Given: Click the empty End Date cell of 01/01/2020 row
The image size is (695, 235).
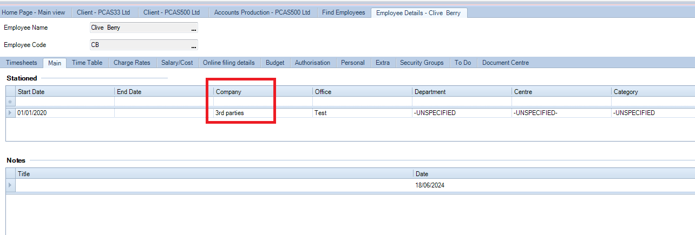Looking at the screenshot, I should 164,113.
